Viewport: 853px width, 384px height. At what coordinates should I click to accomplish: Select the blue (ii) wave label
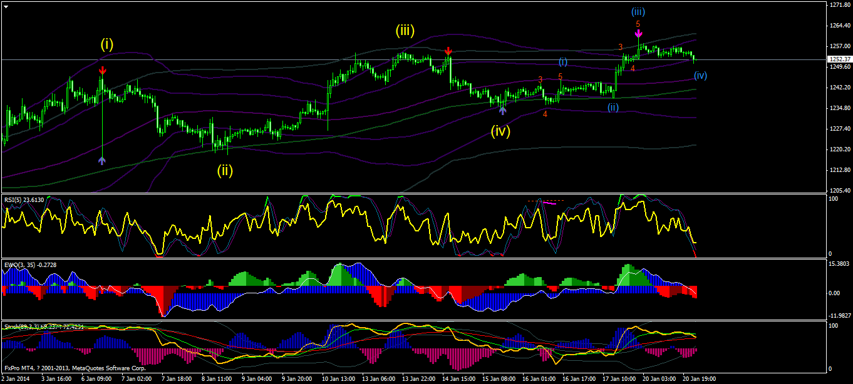(x=613, y=107)
